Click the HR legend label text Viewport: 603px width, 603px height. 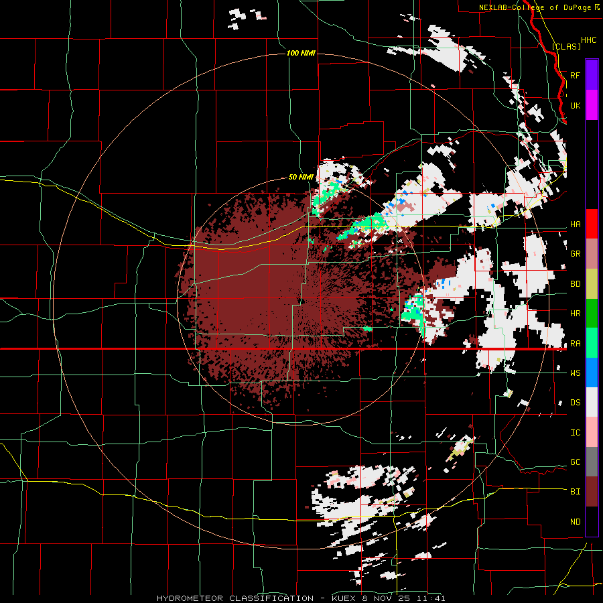pyautogui.click(x=575, y=314)
